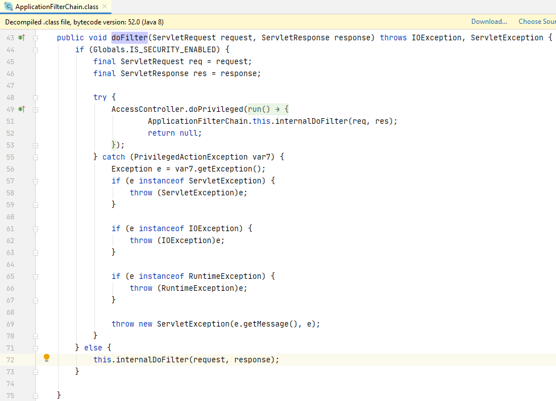Click the fold end marker at line 70
The width and height of the screenshot is (556, 401).
[35, 336]
